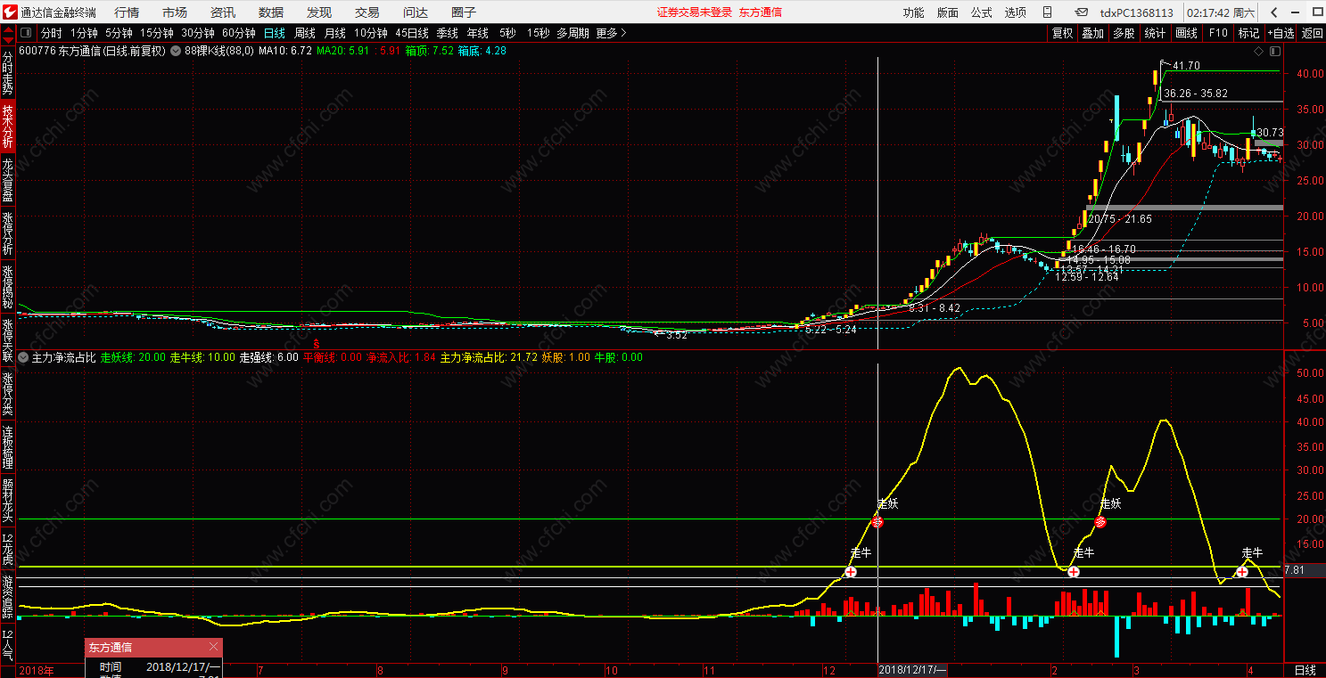Open 涨停揭秘 sidebar tab
The image size is (1326, 678).
[7, 287]
